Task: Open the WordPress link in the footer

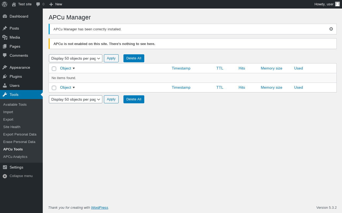Action: coord(100,208)
